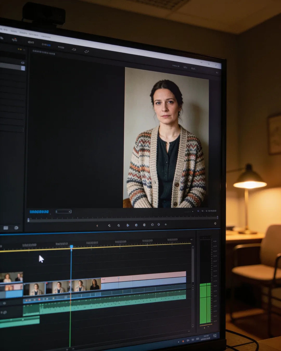Toggle the video track eye icon in track header
Viewport: 281px width, 351px height.
click(x=4, y=303)
